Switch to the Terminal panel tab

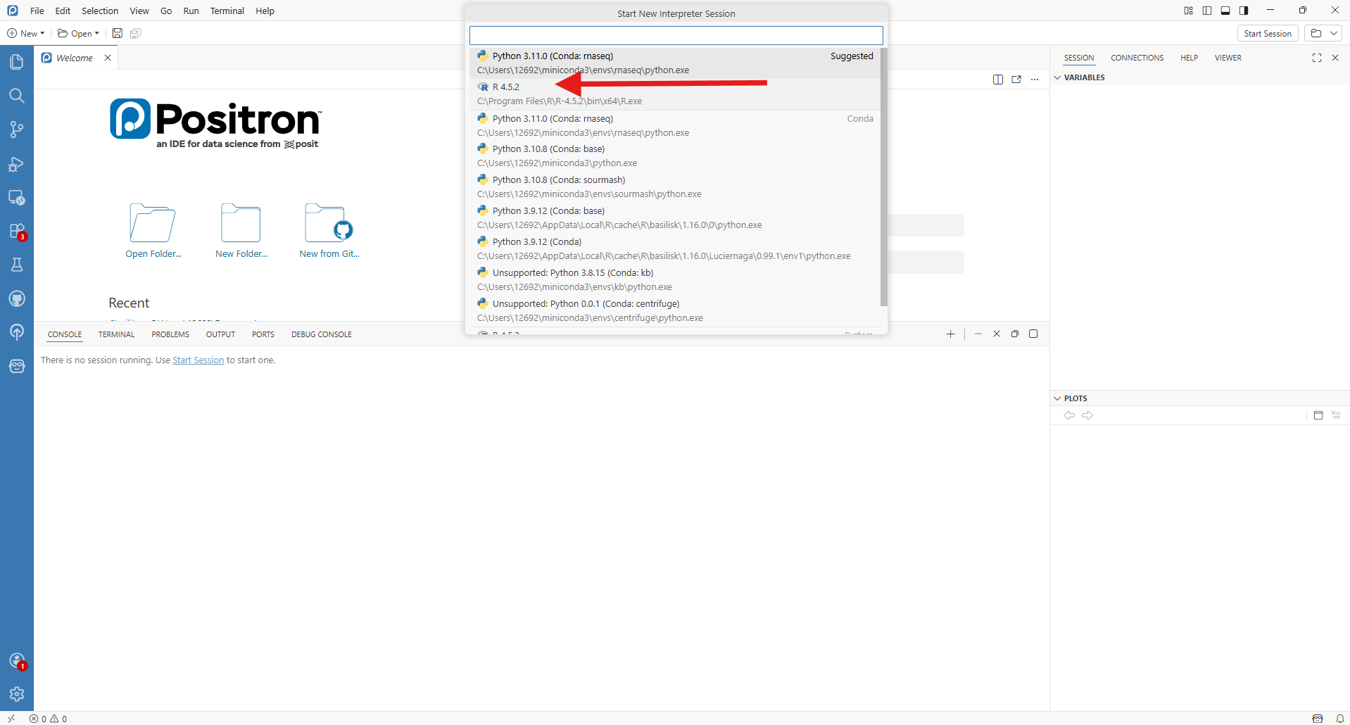pyautogui.click(x=116, y=334)
